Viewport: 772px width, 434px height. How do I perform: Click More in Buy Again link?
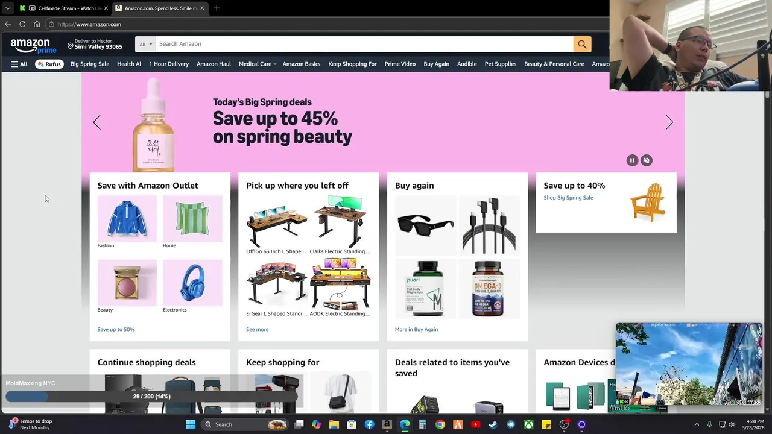point(416,329)
